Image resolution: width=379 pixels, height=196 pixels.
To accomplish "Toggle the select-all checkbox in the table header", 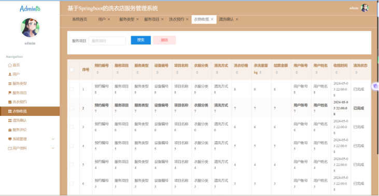I will [72, 70].
